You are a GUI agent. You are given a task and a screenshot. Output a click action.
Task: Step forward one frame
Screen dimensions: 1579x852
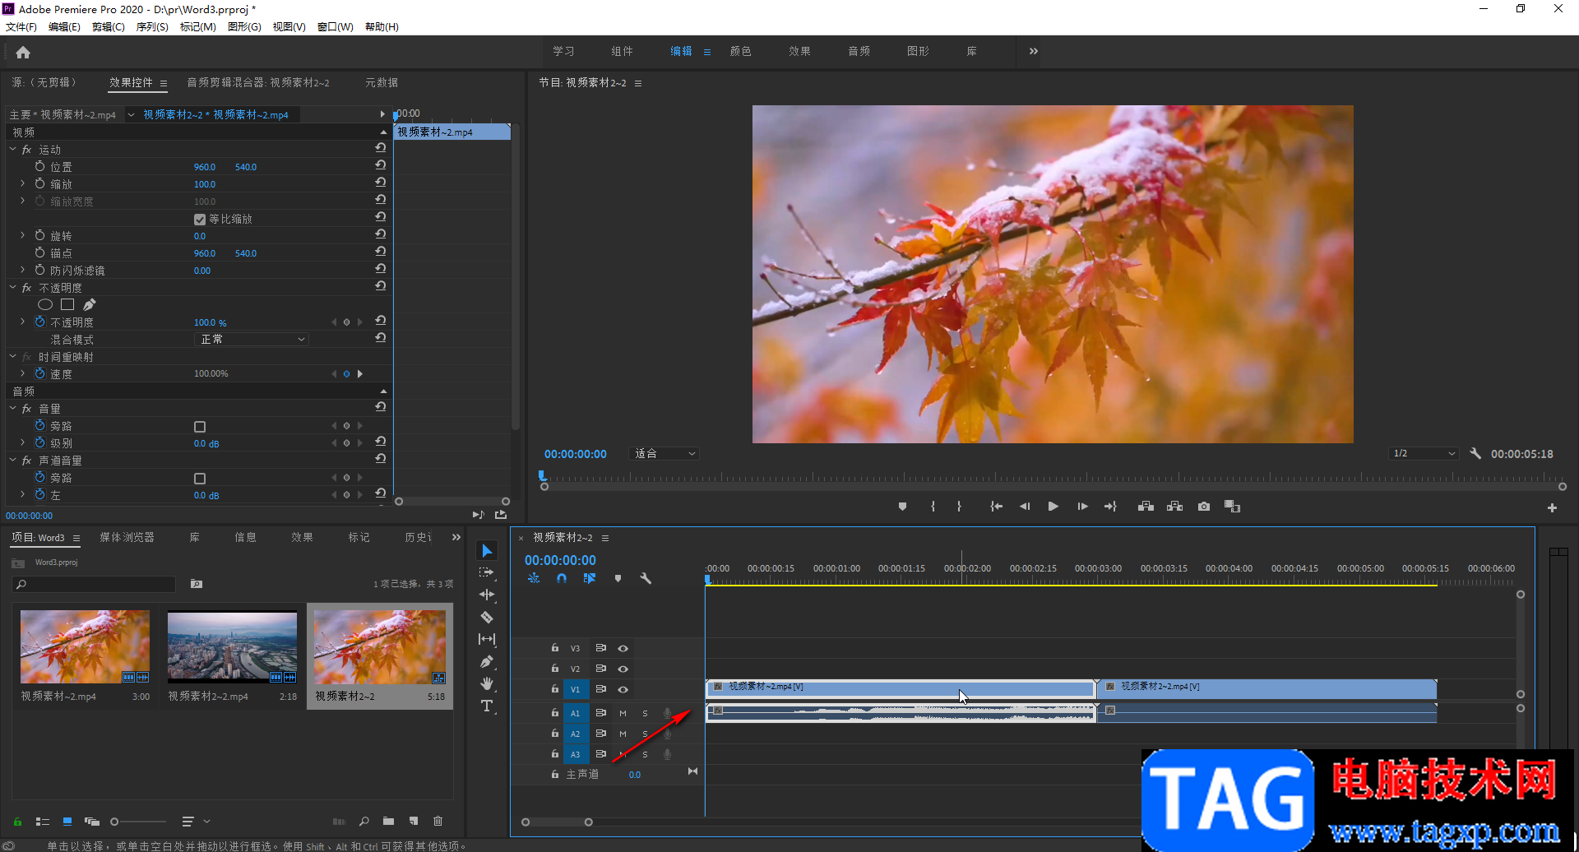[1082, 507]
